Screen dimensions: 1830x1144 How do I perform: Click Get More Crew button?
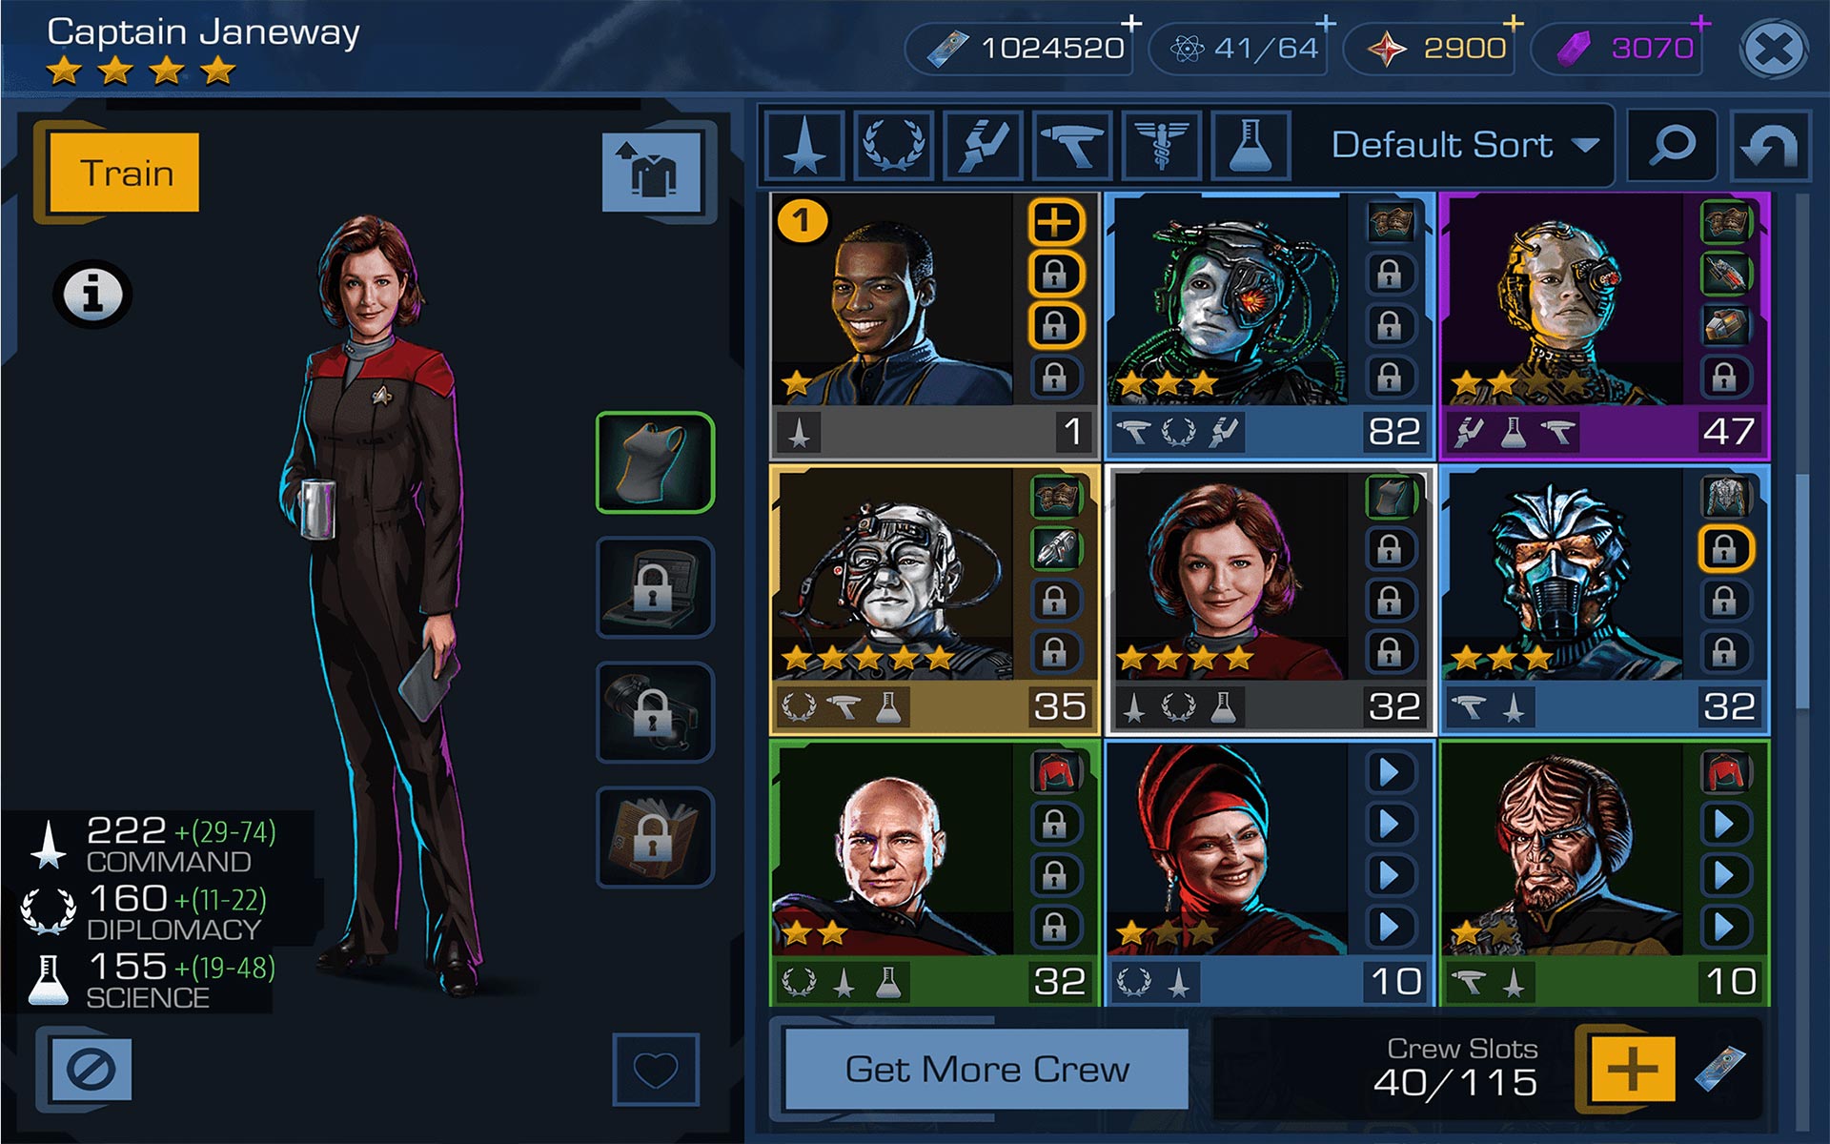coord(986,1069)
